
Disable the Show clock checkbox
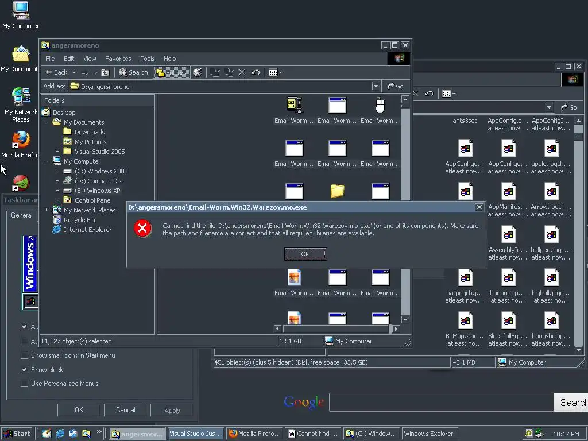pyautogui.click(x=24, y=369)
